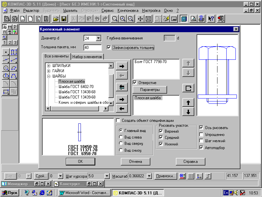Click the Отмена button
The image size is (262, 197).
point(136,162)
